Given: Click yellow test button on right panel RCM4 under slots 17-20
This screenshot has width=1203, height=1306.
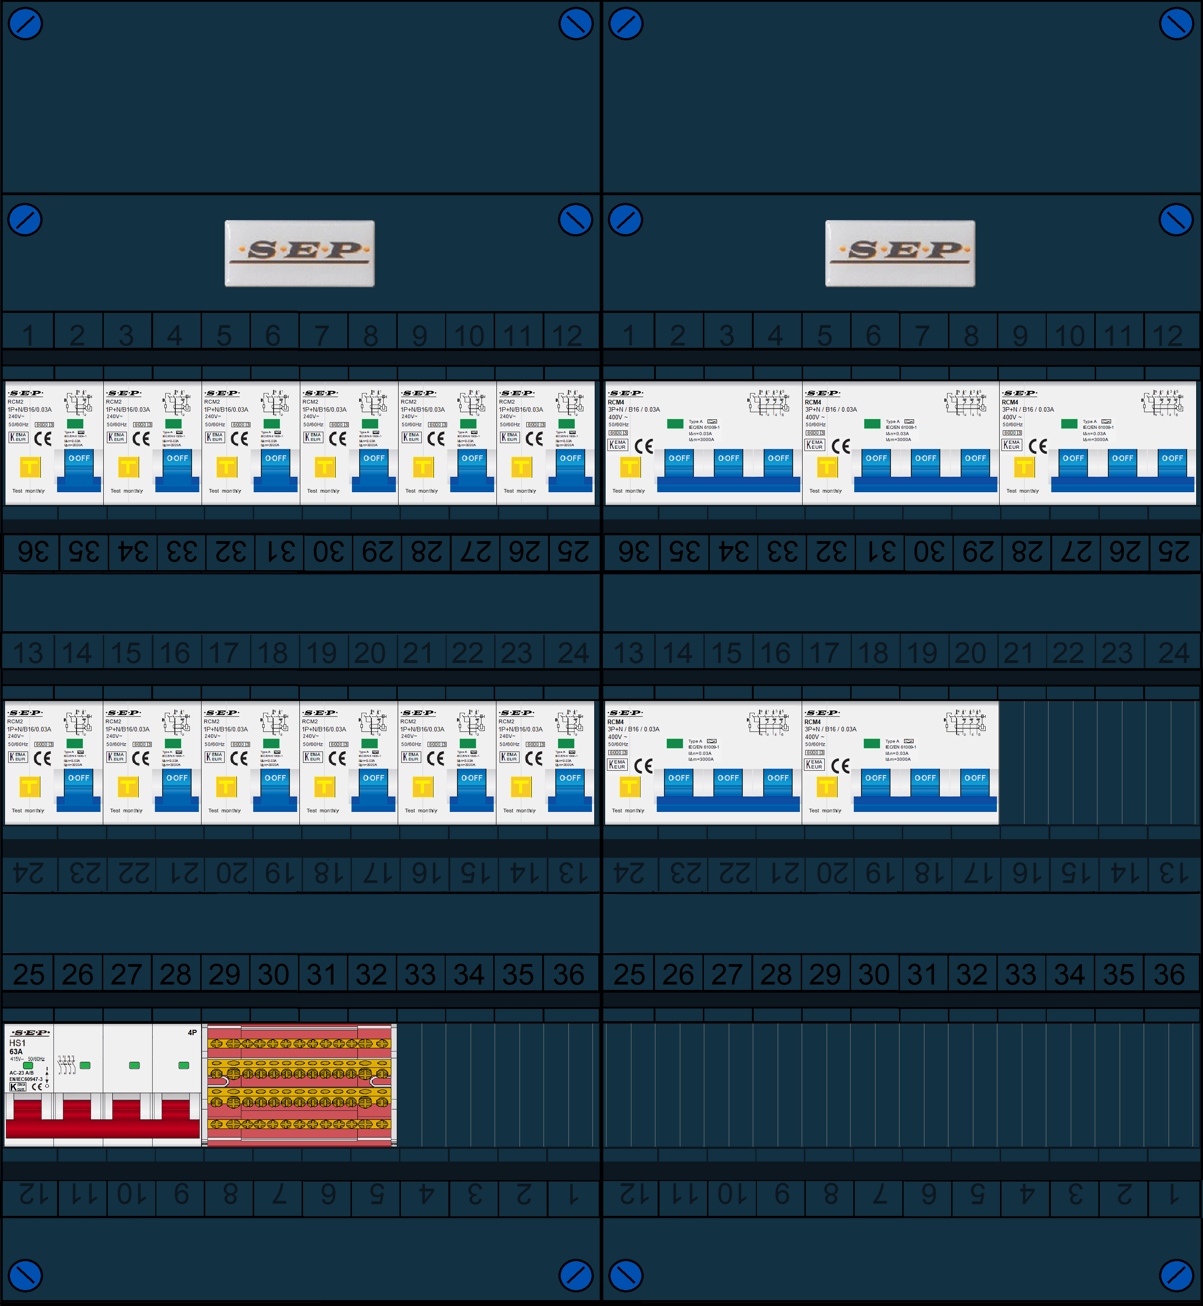Looking at the screenshot, I should click(x=827, y=787).
